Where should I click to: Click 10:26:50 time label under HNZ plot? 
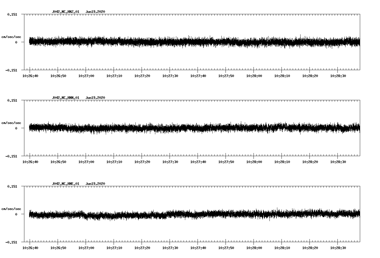pos(58,76)
